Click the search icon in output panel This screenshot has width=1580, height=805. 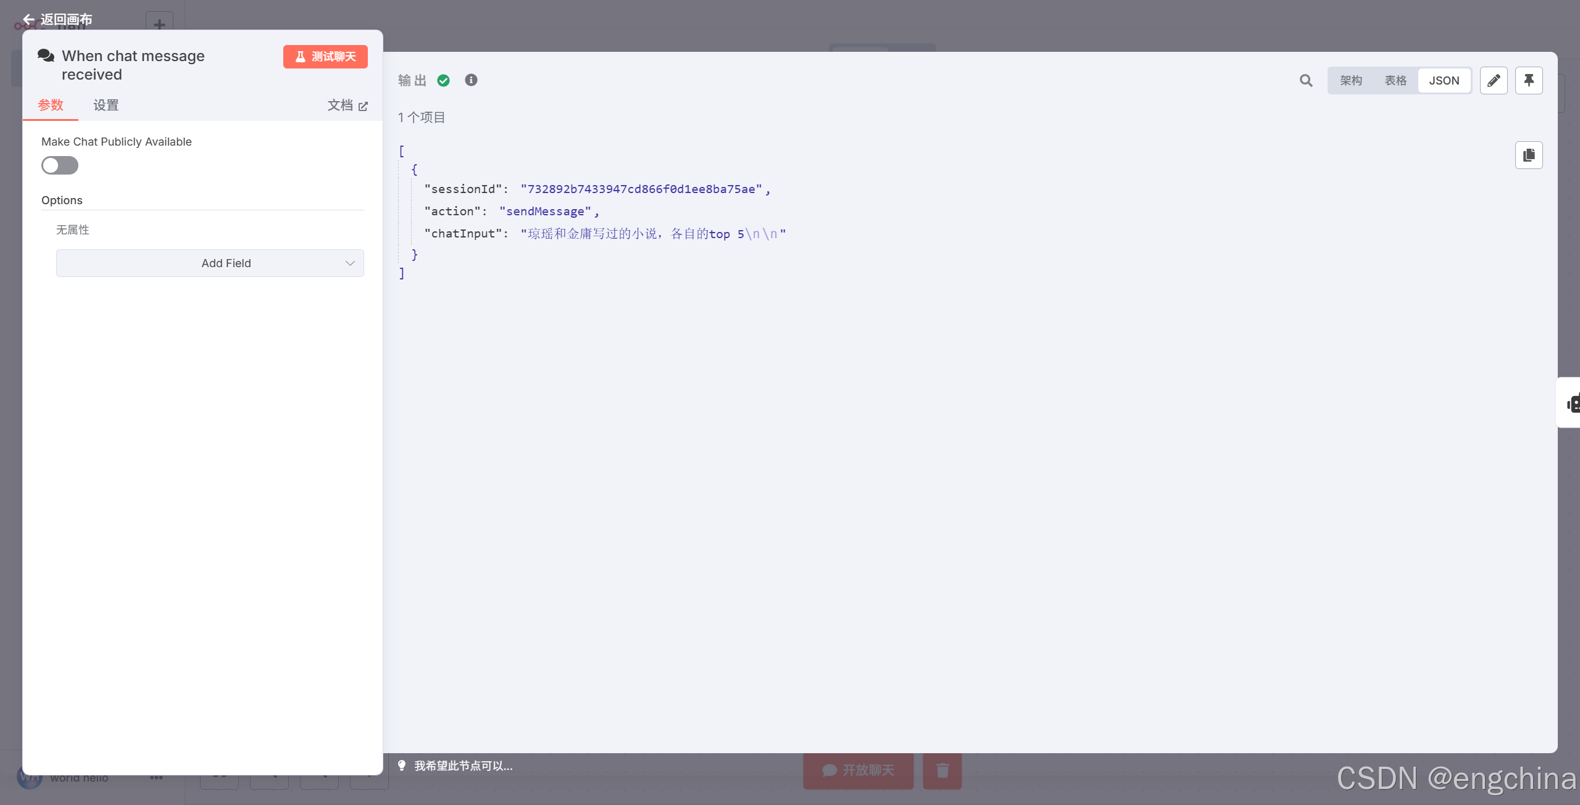pos(1305,81)
